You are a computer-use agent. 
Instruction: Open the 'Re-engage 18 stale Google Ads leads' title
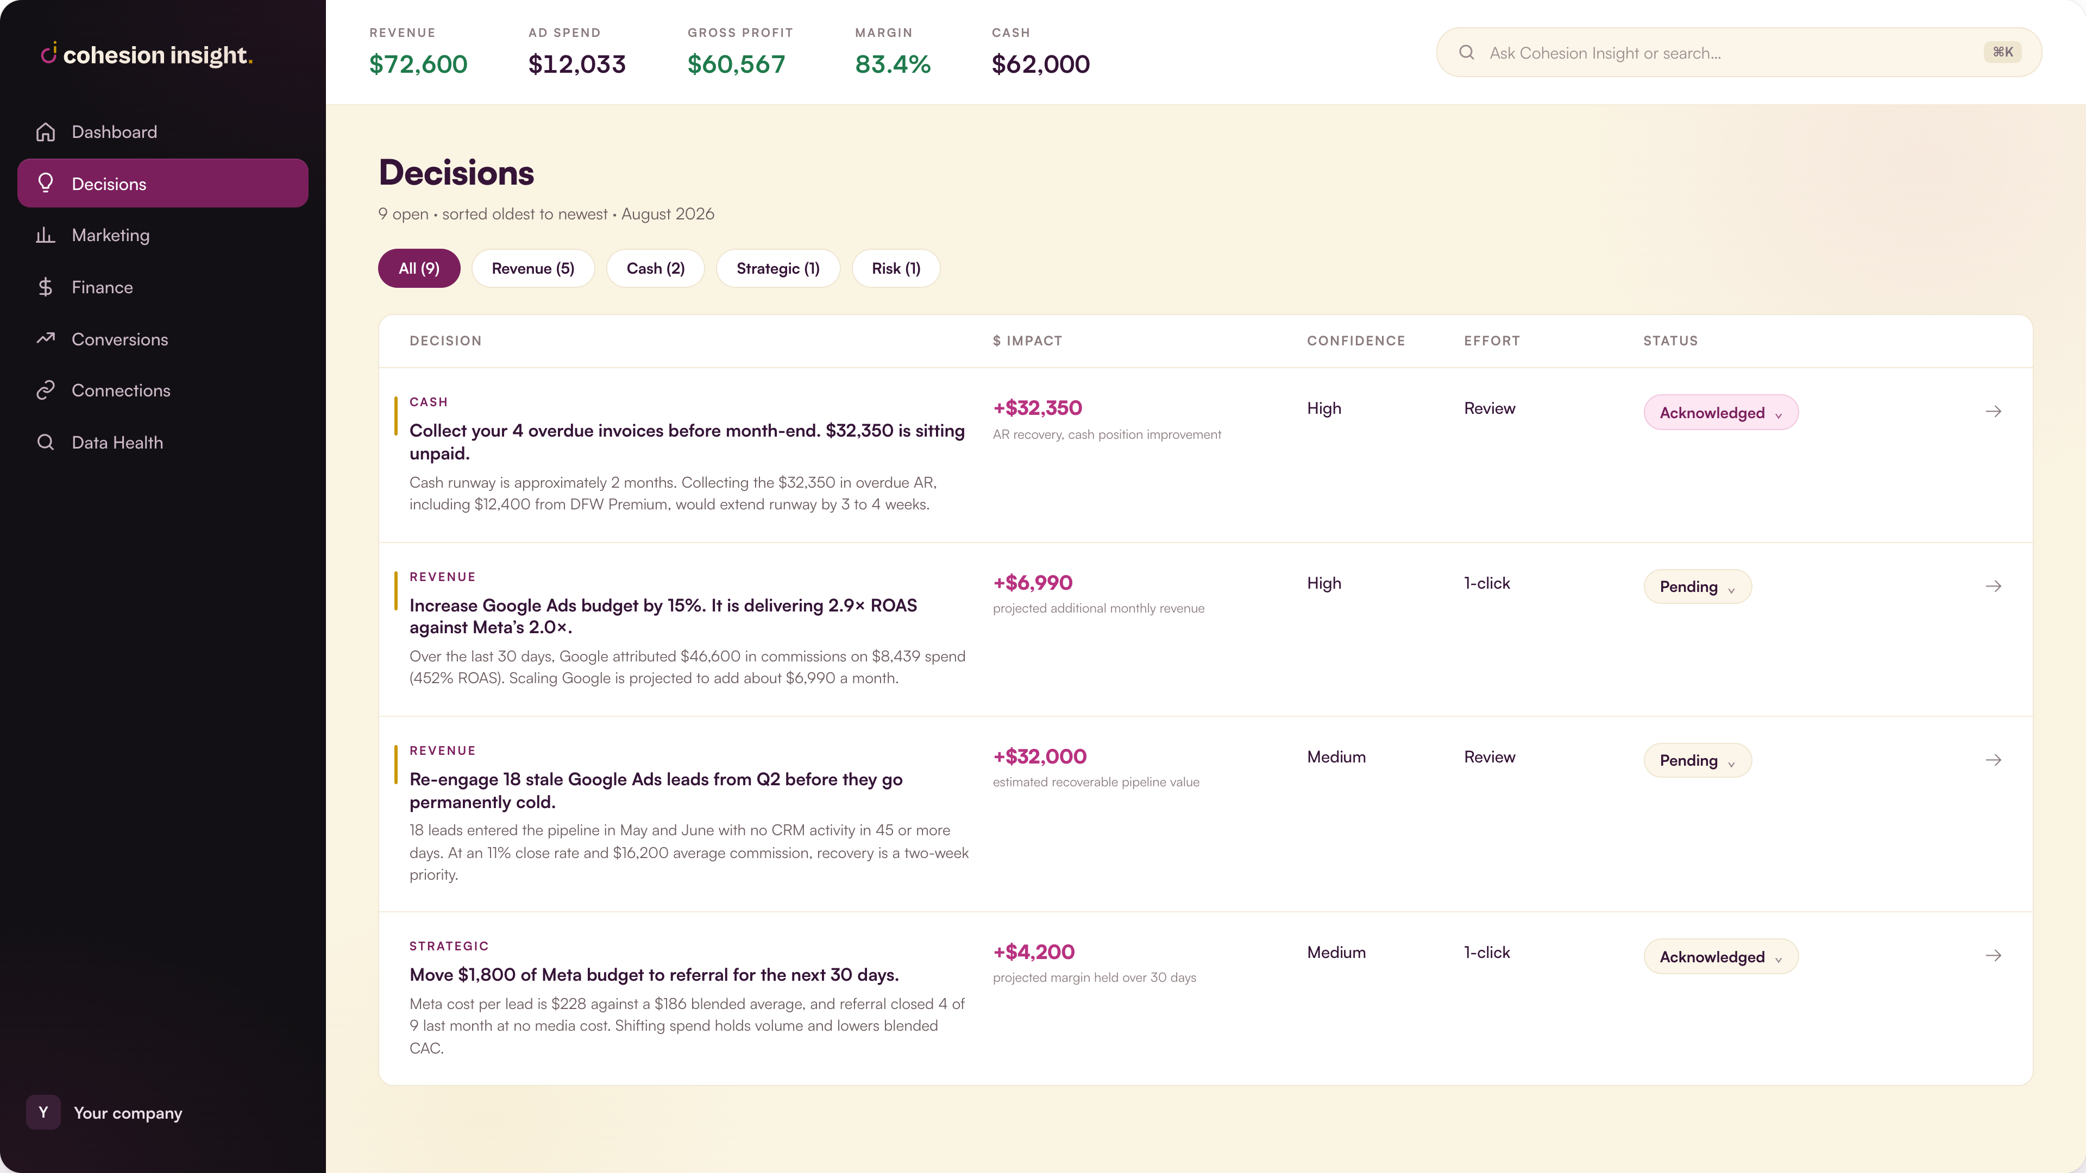coord(656,790)
